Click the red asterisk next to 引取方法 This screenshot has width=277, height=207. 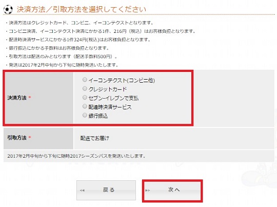tap(30, 137)
